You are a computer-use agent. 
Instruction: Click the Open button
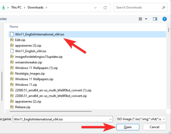click(128, 127)
